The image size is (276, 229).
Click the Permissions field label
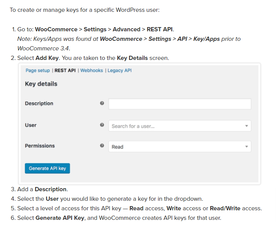[x=40, y=146]
